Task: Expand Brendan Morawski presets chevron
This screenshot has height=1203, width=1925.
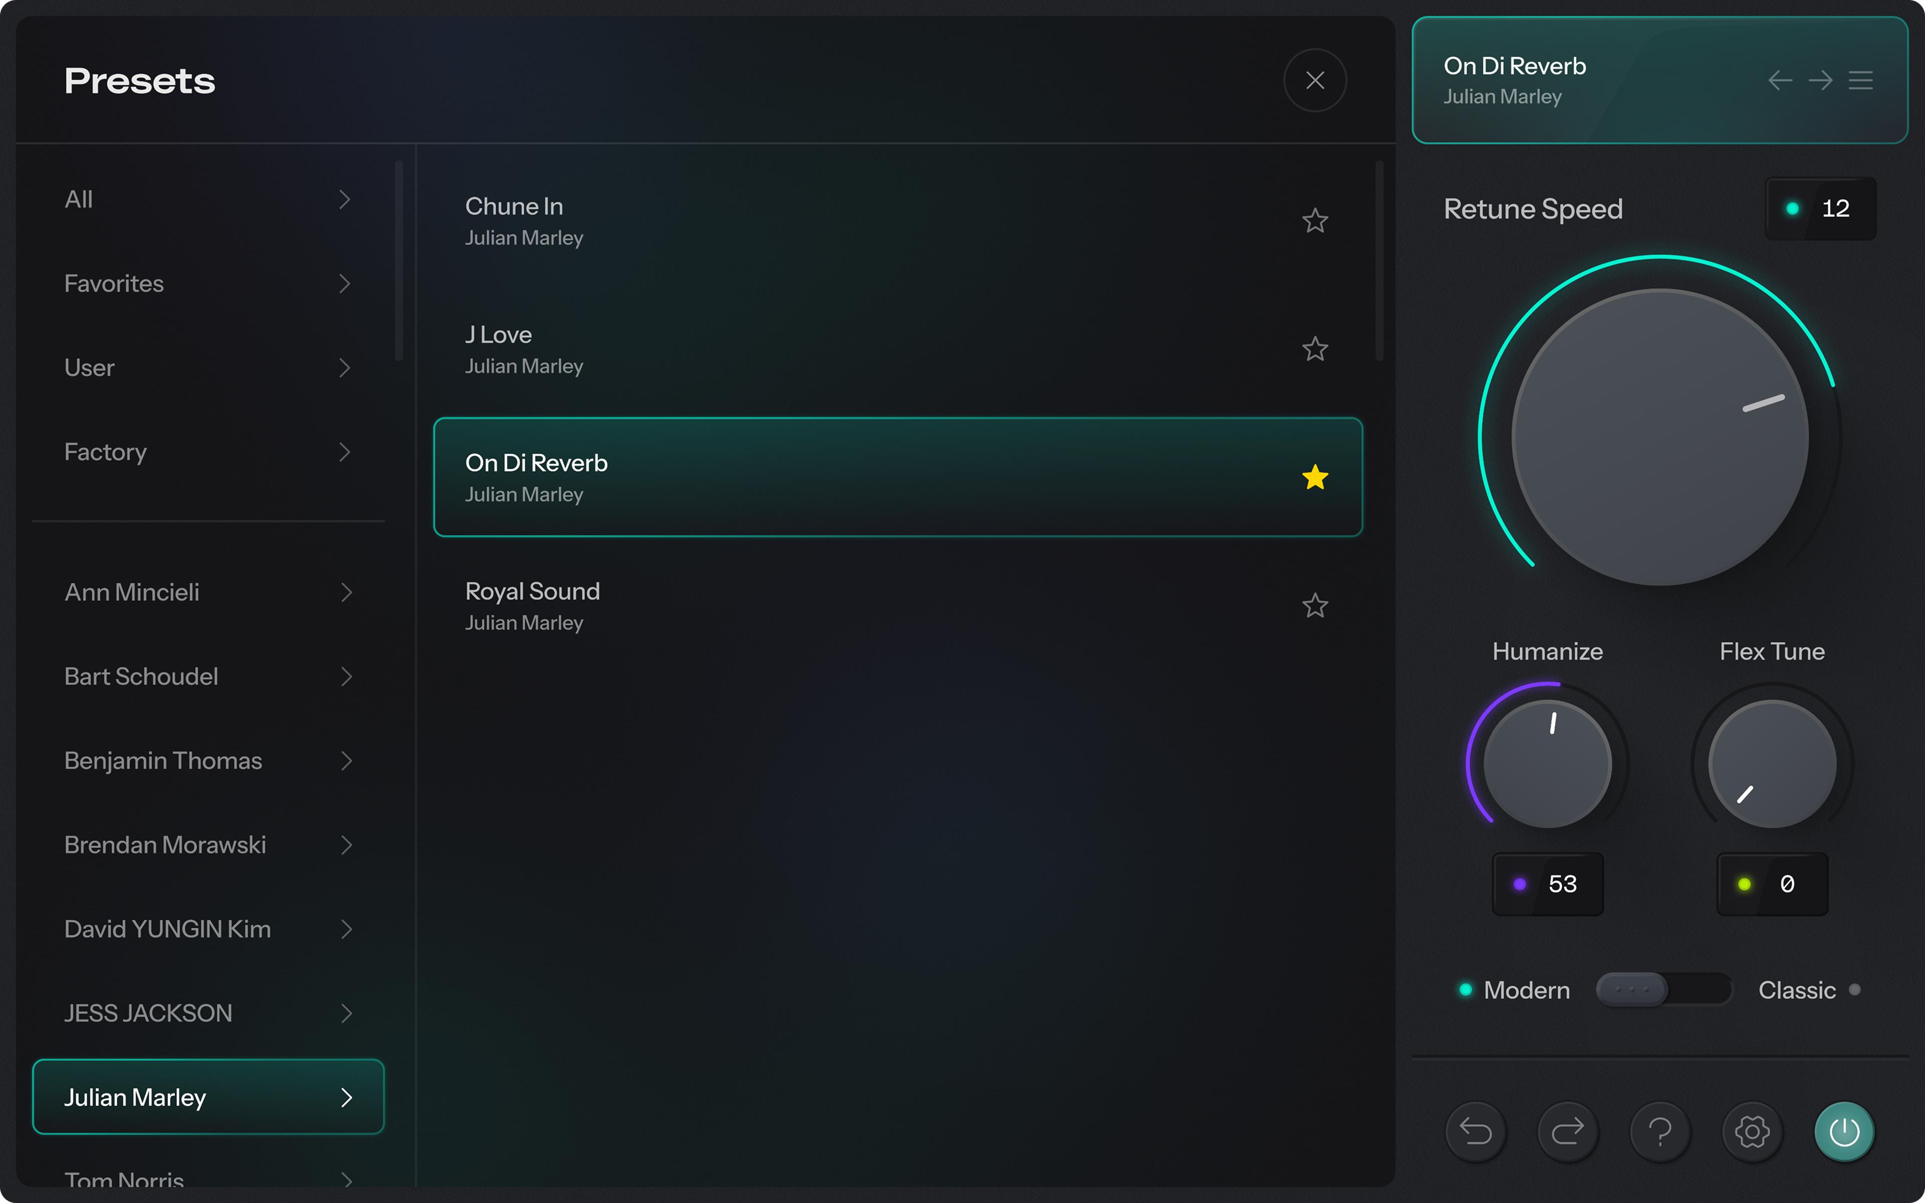Action: (346, 845)
